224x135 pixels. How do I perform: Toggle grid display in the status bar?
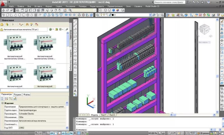(x=44, y=133)
